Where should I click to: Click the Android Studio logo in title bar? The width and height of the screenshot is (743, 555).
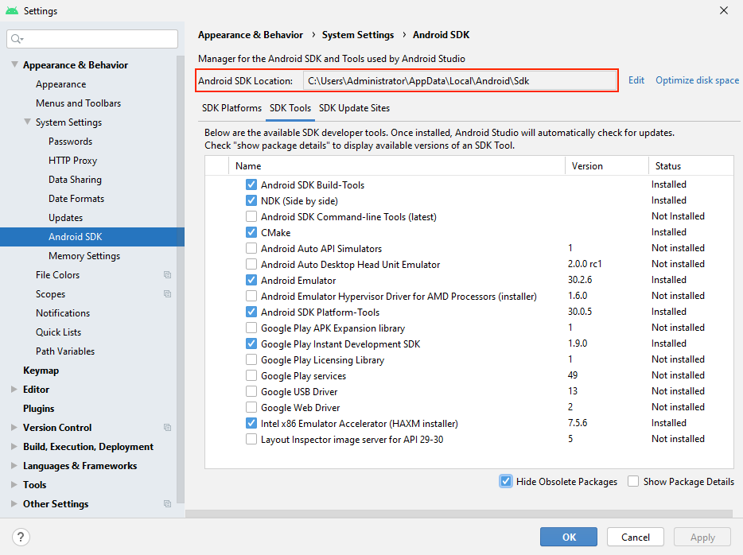pos(12,10)
